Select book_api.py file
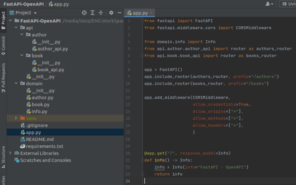 (x=48, y=69)
